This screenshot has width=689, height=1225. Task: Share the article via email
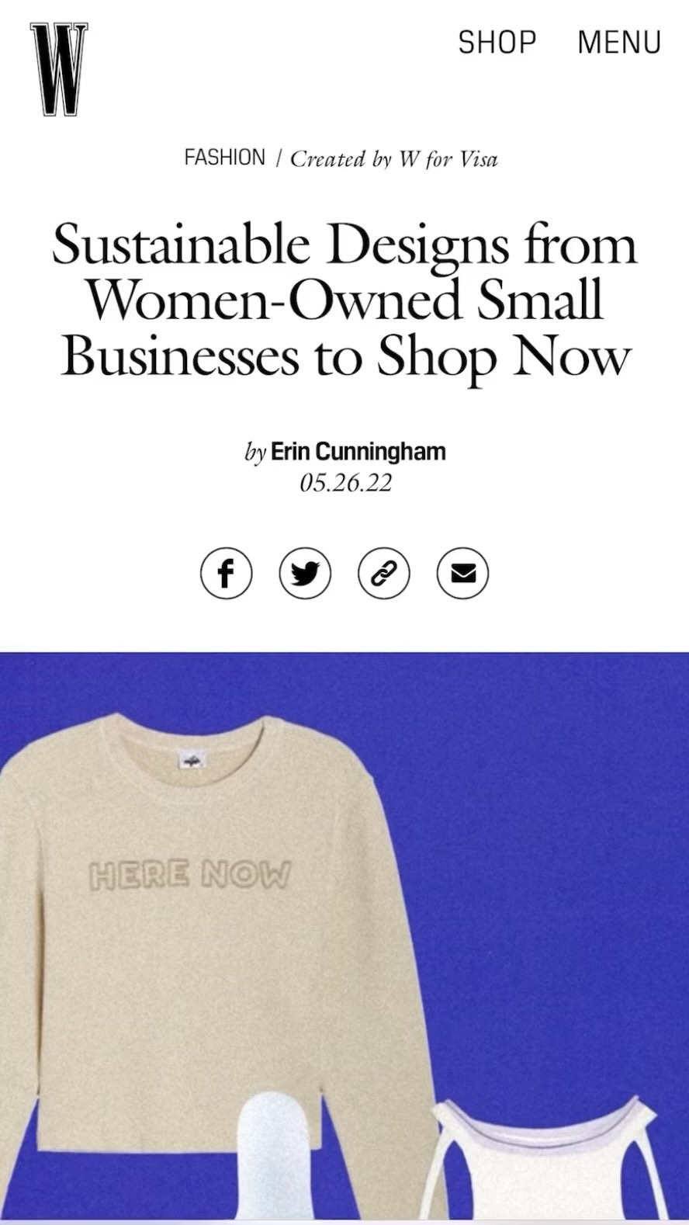click(x=462, y=574)
